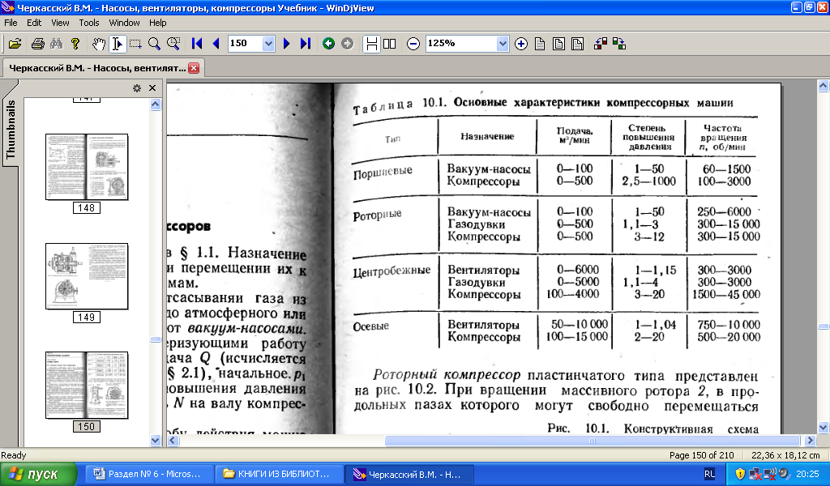Select the magnifying glass zoom tool
This screenshot has height=486, width=830.
point(154,44)
